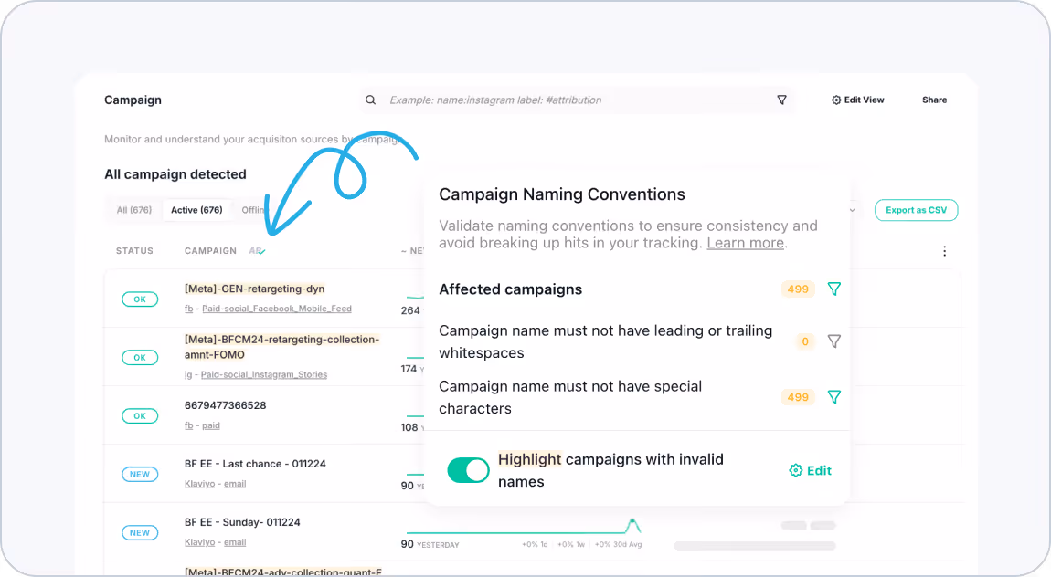This screenshot has height=577, width=1051.
Task: Focus the campaign search input field
Action: [x=577, y=100]
